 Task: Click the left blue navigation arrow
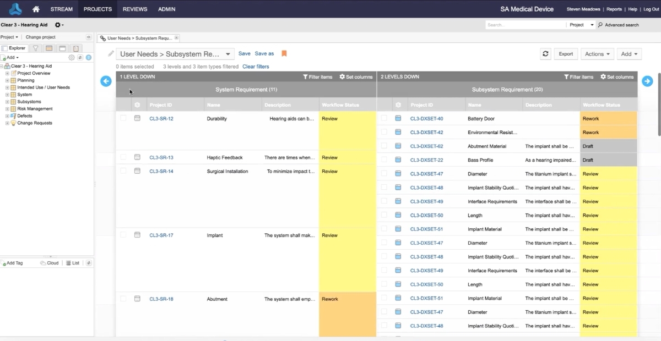(x=106, y=81)
